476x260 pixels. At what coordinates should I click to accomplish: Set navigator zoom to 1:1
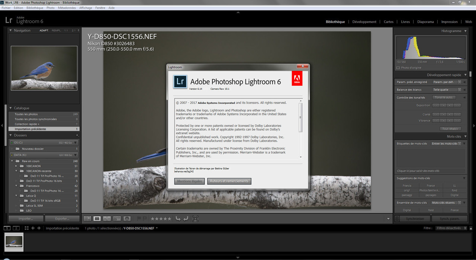[x=66, y=30]
